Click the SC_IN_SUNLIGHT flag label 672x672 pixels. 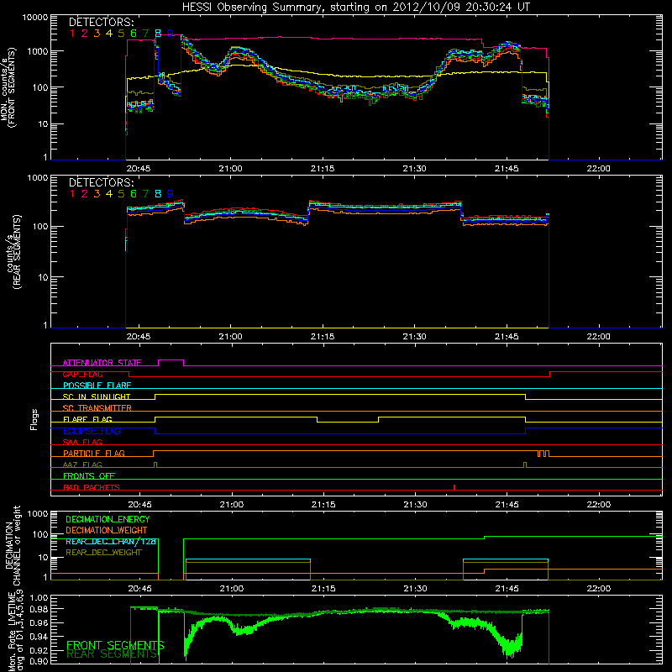97,396
